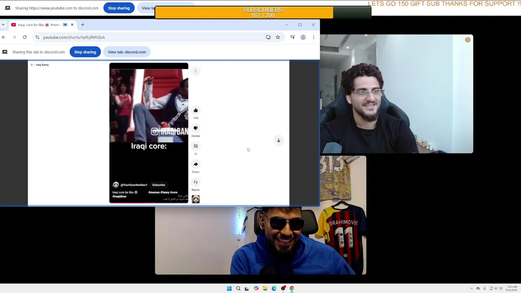Click Chrome's back navigation arrow
The image size is (521, 293).
pyautogui.click(x=4, y=37)
